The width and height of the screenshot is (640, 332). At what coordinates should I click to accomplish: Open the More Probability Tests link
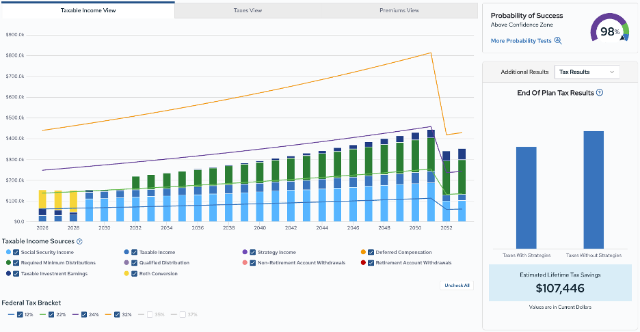[x=521, y=41]
